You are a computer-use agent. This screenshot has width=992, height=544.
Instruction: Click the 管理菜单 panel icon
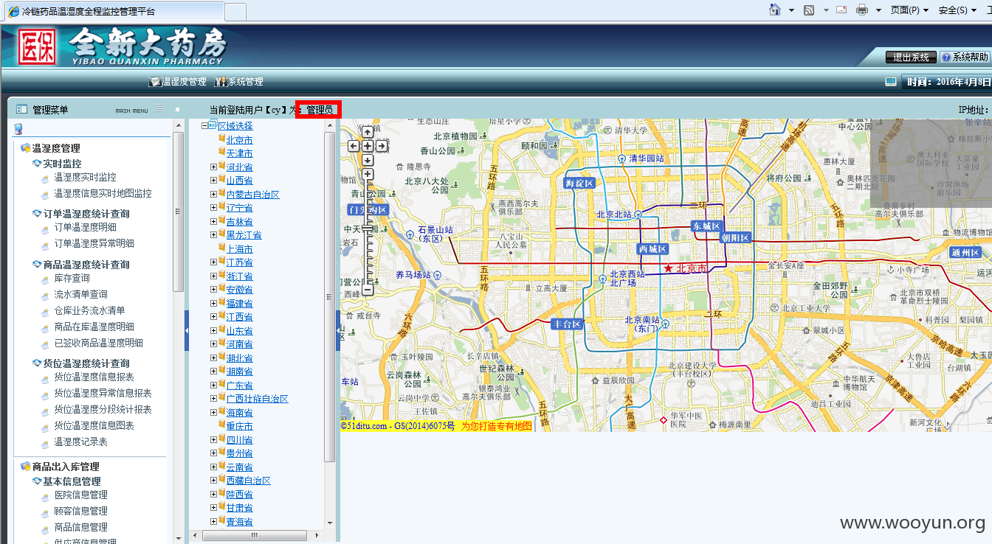click(21, 109)
